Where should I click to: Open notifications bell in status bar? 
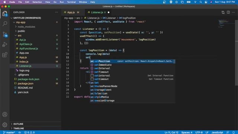pos(234,133)
